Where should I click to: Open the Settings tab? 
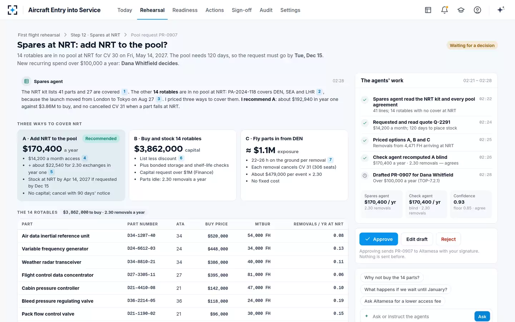[x=290, y=10]
